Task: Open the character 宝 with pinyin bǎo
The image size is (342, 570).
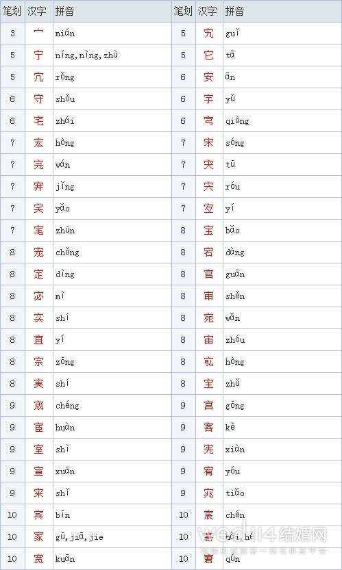Action: point(209,231)
